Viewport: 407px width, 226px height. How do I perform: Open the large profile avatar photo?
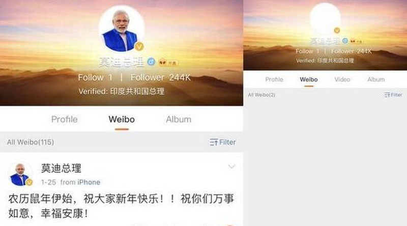tap(122, 29)
